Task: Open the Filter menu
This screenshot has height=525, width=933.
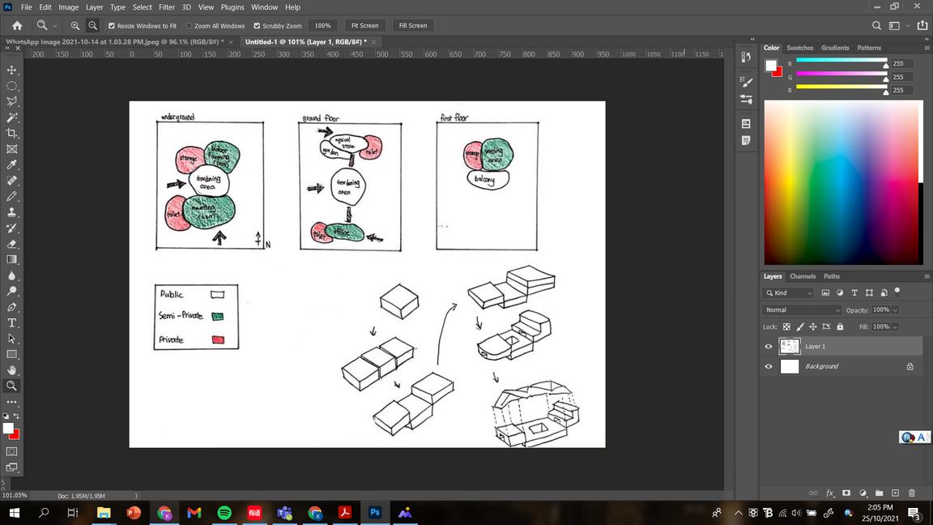Action: point(167,7)
